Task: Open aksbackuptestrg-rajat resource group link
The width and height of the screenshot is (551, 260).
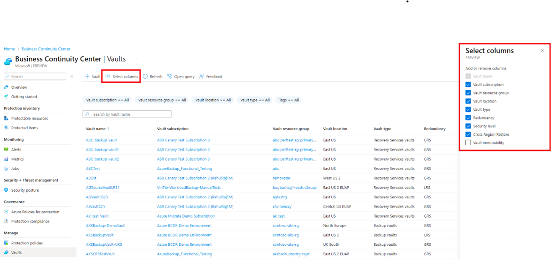Action: 292,254
